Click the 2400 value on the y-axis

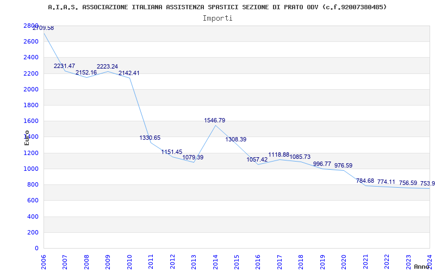coord(31,58)
